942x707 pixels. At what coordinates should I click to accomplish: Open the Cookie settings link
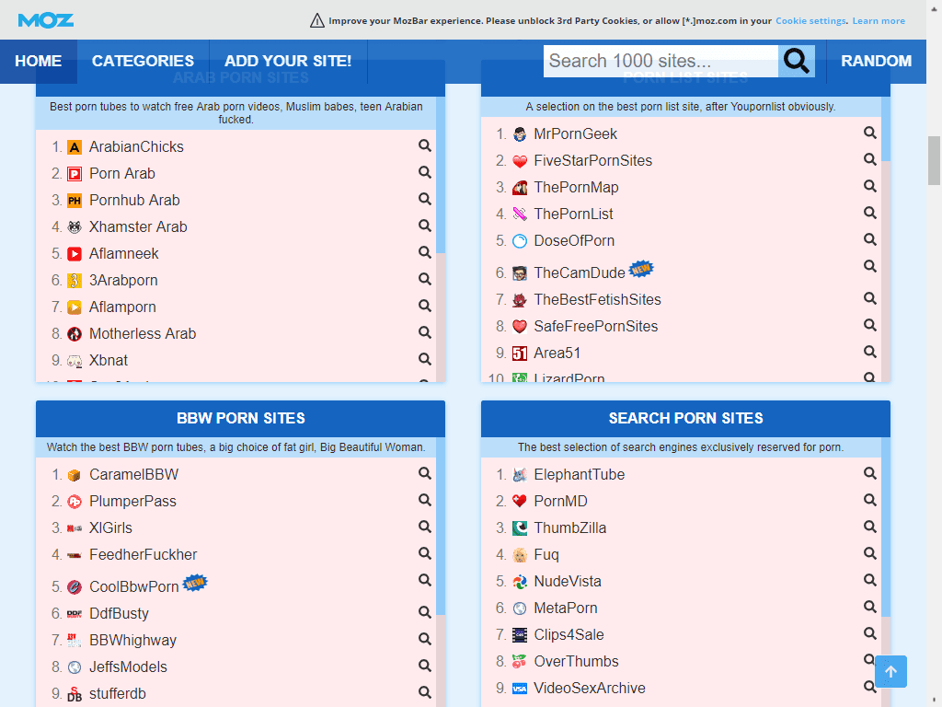tap(810, 20)
